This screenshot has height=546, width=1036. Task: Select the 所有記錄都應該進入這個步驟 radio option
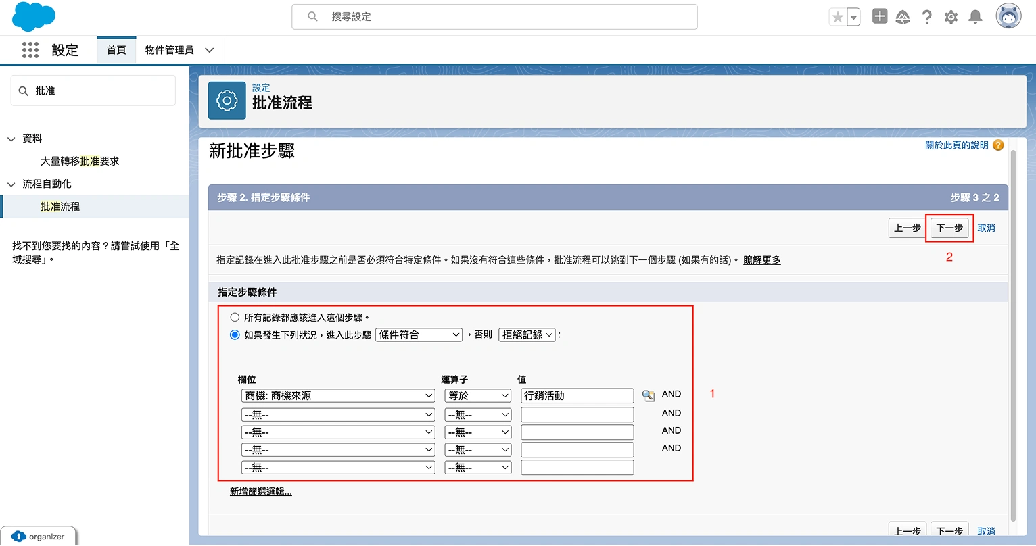tap(235, 317)
